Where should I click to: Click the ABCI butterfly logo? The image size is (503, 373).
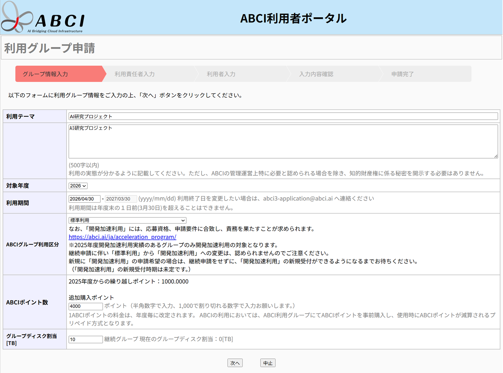[x=43, y=17]
